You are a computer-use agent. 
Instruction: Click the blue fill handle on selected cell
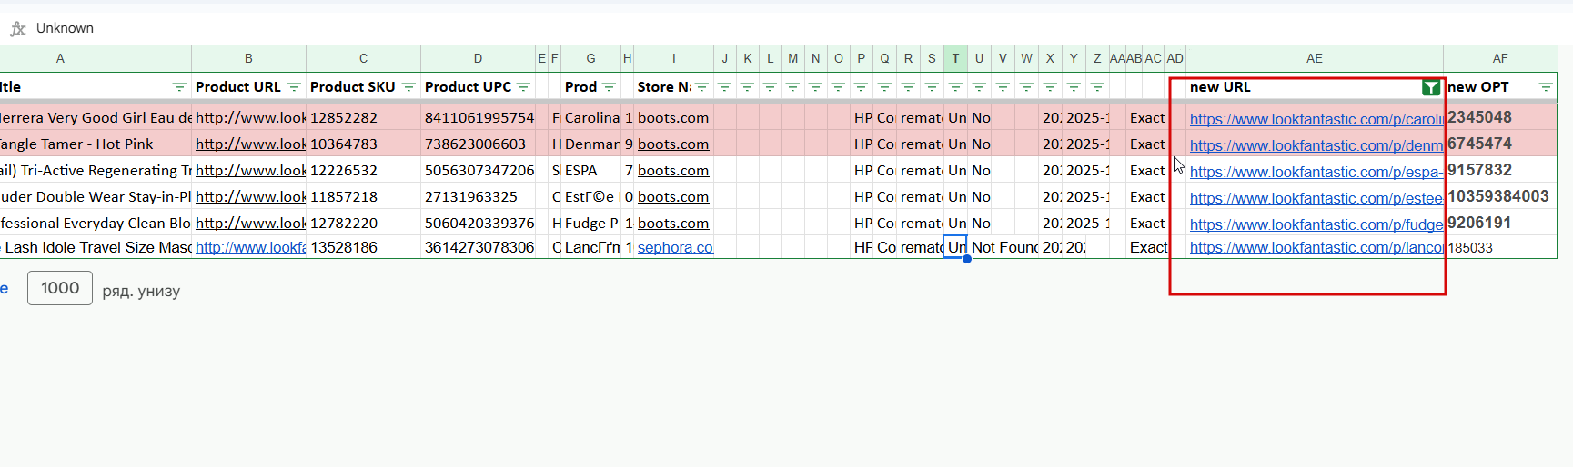click(x=966, y=259)
